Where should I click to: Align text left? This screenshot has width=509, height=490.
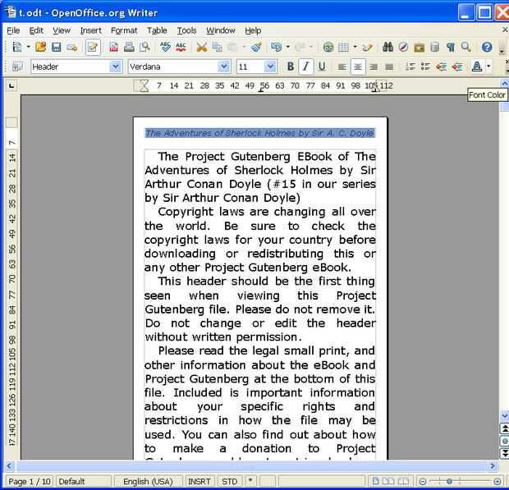click(x=342, y=66)
